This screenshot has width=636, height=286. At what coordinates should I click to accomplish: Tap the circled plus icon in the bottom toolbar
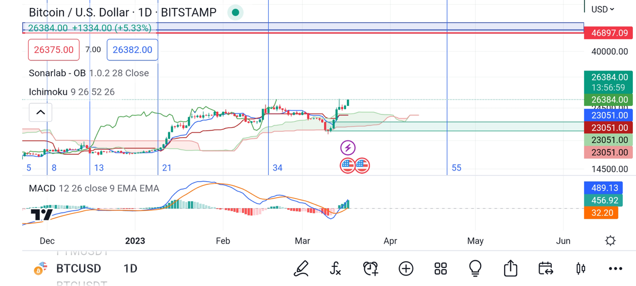(x=406, y=269)
